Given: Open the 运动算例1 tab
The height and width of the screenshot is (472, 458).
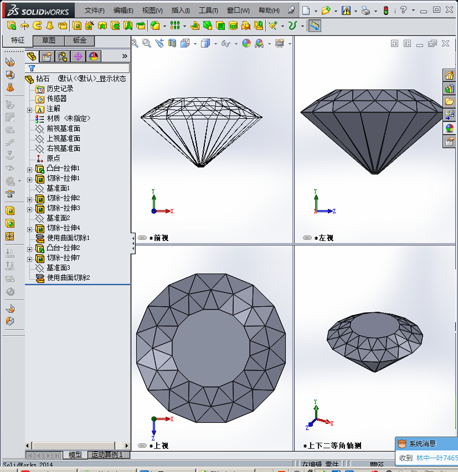Looking at the screenshot, I should click(109, 454).
